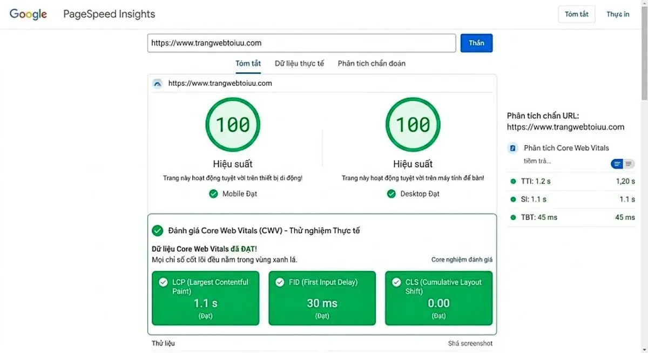This screenshot has height=353, width=648.
Task: Click the green TTI status dot
Action: 512,181
